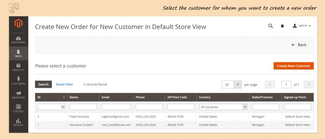Image resolution: width=325 pixels, height=139 pixels.
Task: Open the notifications bell
Action: (x=282, y=26)
